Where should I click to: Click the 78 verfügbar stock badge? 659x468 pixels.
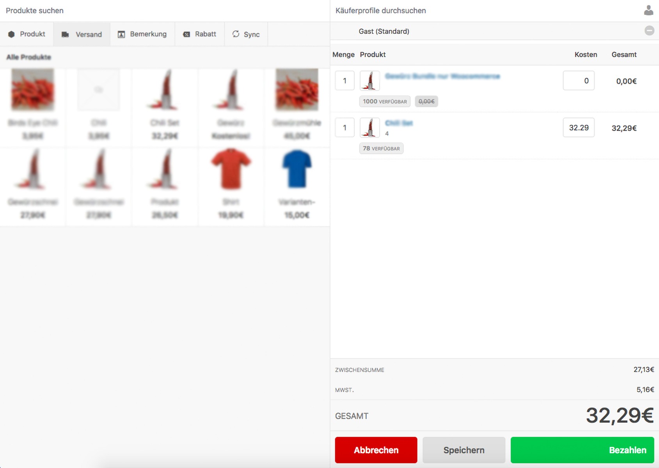click(x=381, y=149)
